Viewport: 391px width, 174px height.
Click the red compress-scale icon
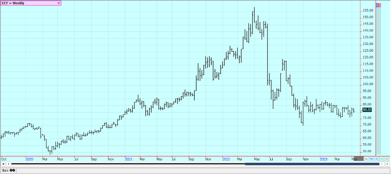pos(387,159)
